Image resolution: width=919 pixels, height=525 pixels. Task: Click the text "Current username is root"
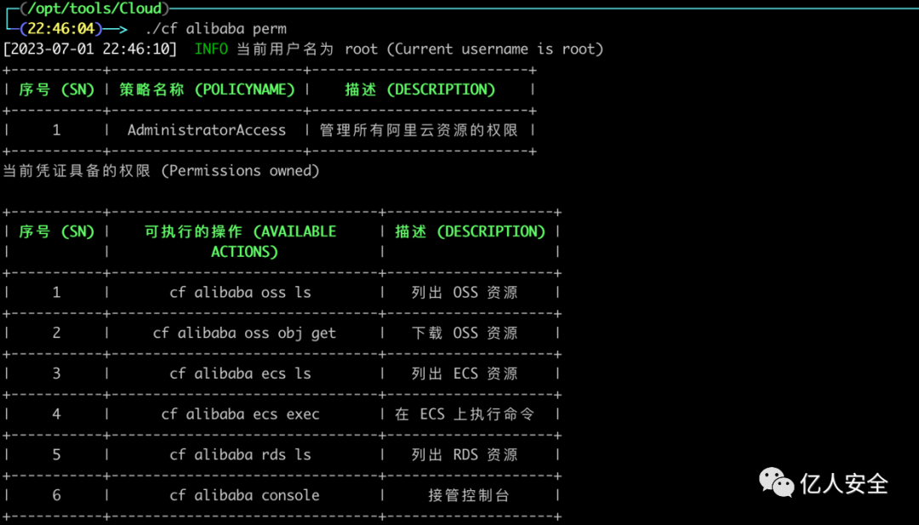coord(494,49)
